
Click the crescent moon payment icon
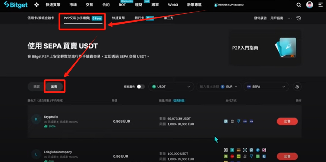[x=264, y=156]
